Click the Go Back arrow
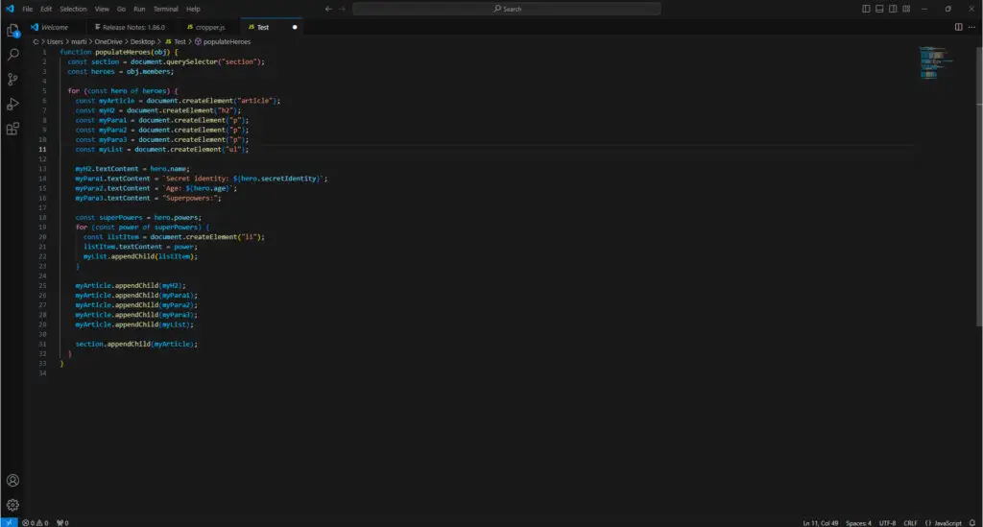 coord(328,9)
